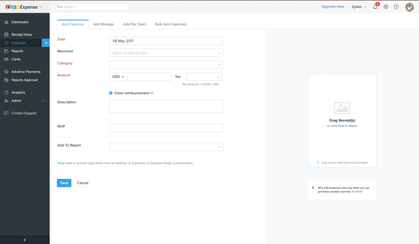The image size is (419, 244).
Task: Click the Claim reimbursement help icon
Action: (152, 93)
